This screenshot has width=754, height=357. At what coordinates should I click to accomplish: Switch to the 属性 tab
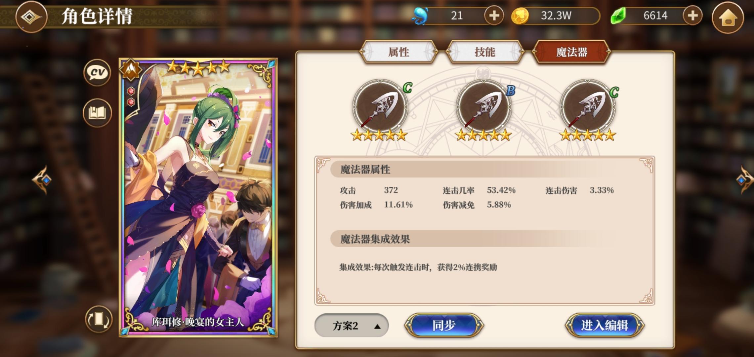click(398, 52)
